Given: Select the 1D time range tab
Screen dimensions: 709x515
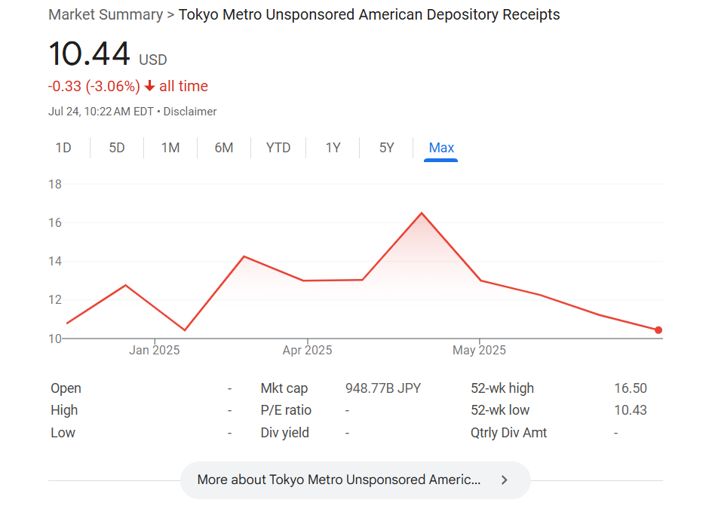Looking at the screenshot, I should point(63,148).
